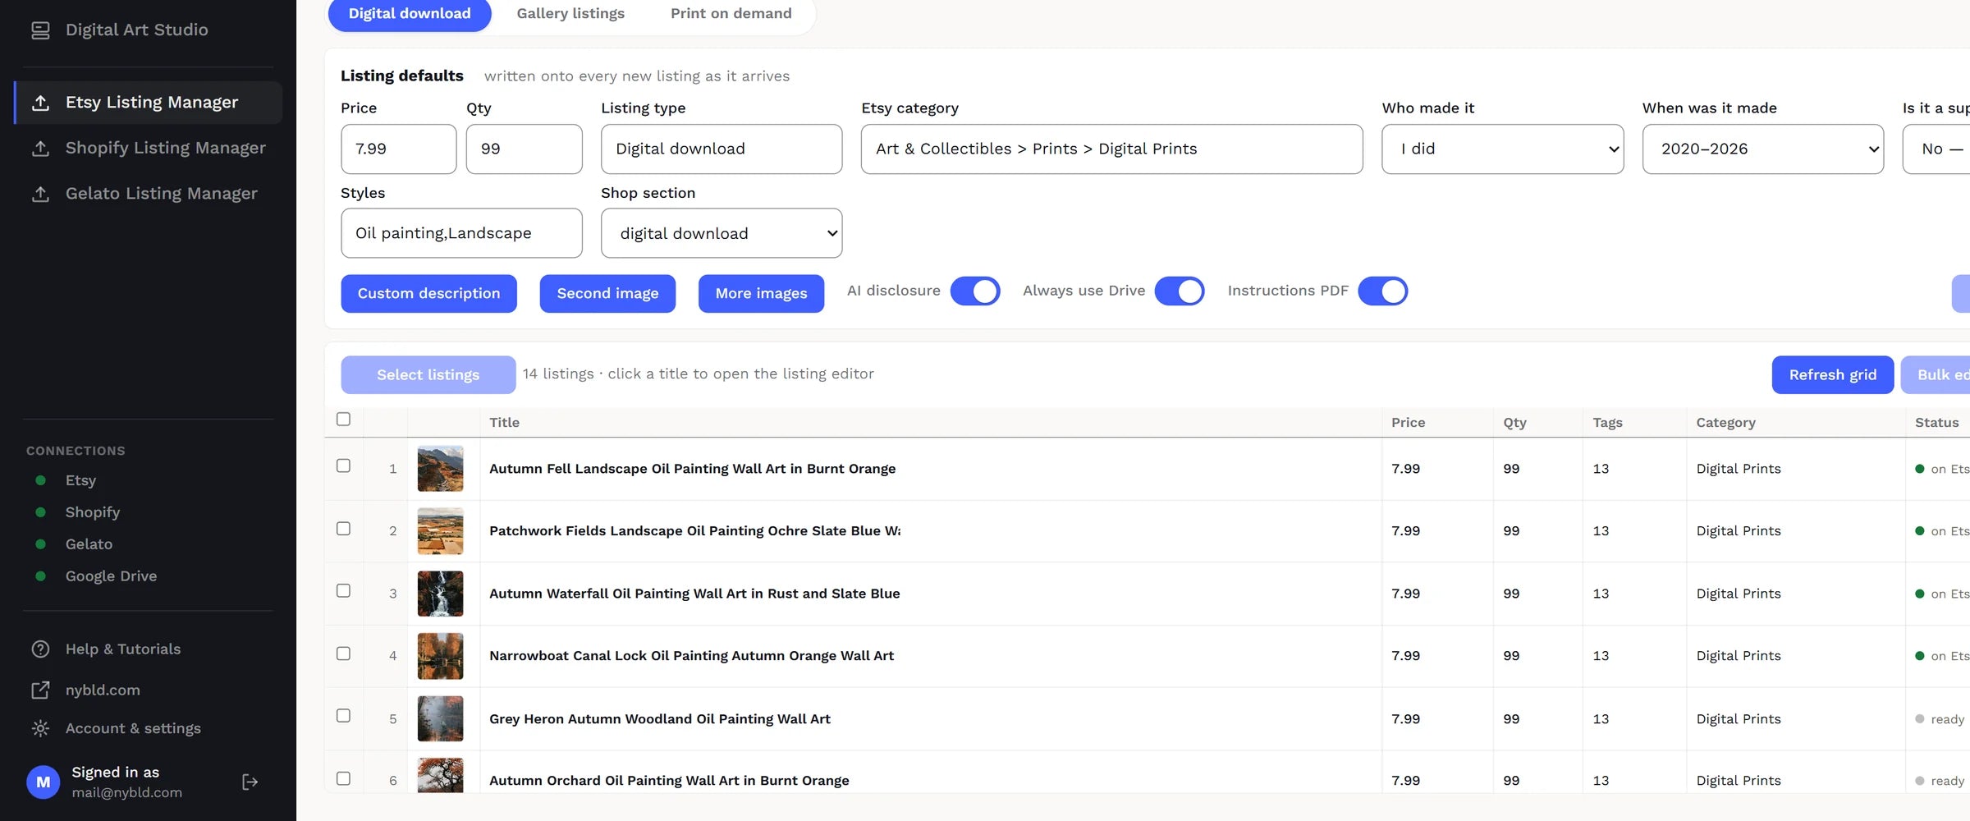This screenshot has height=821, width=1970.
Task: Click the upload icon beside Etsy Listing Manager
Action: point(40,103)
